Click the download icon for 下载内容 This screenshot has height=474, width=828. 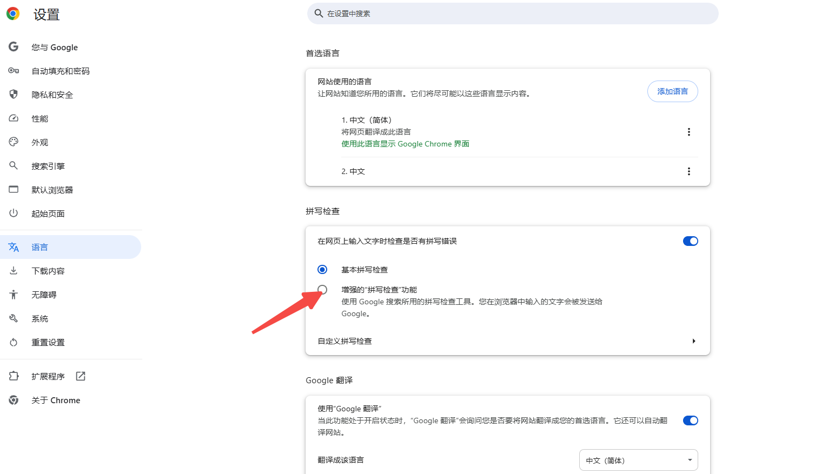tap(14, 271)
